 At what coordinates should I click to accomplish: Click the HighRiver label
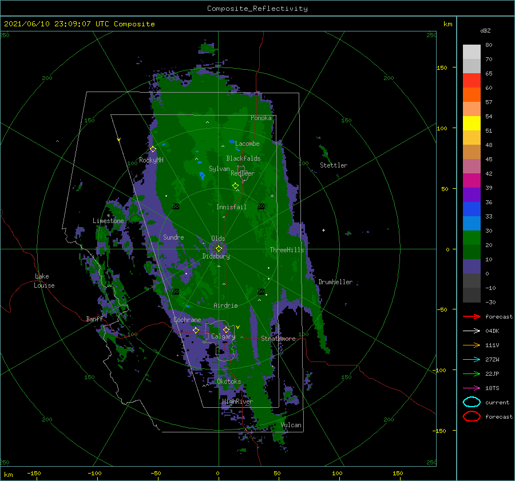(237, 402)
